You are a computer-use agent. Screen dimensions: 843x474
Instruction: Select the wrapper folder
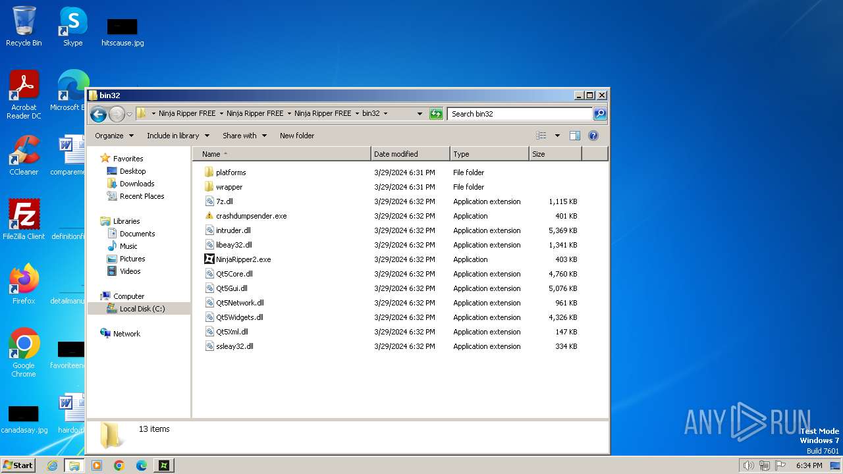(223, 187)
